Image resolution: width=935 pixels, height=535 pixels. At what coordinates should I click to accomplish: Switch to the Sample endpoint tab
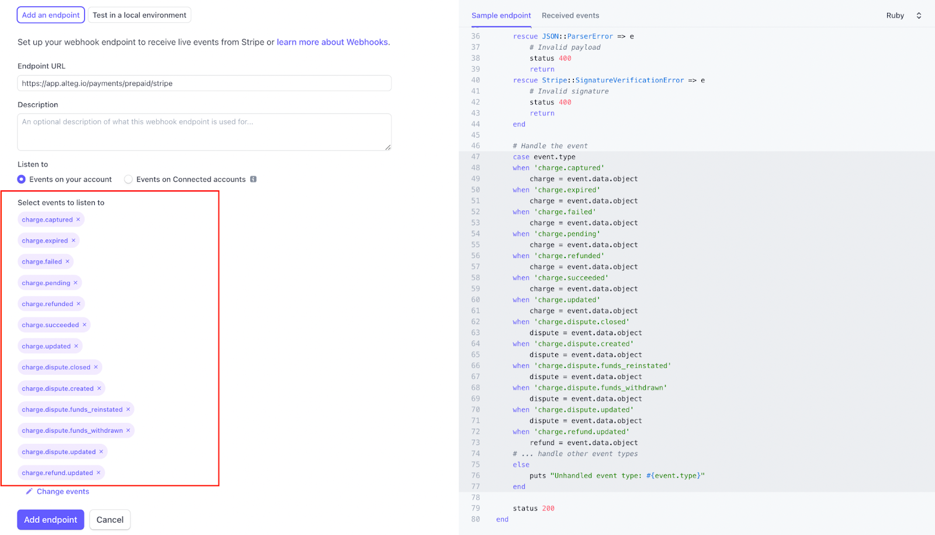coord(501,16)
